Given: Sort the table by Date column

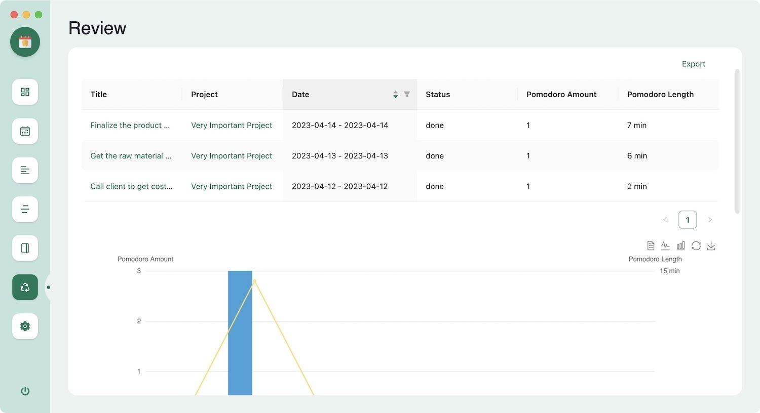Looking at the screenshot, I should [395, 95].
